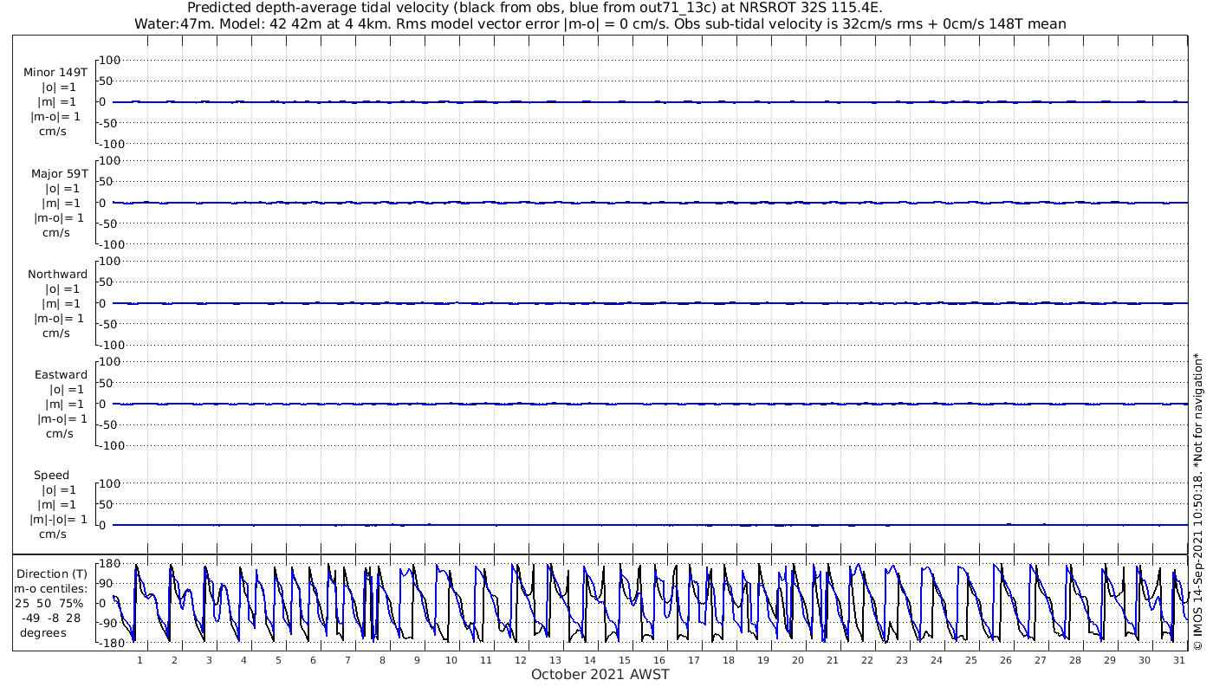Viewport: 1213px width, 693px height.
Task: Click the vertical IMOS copyright text
Action: point(1198,501)
